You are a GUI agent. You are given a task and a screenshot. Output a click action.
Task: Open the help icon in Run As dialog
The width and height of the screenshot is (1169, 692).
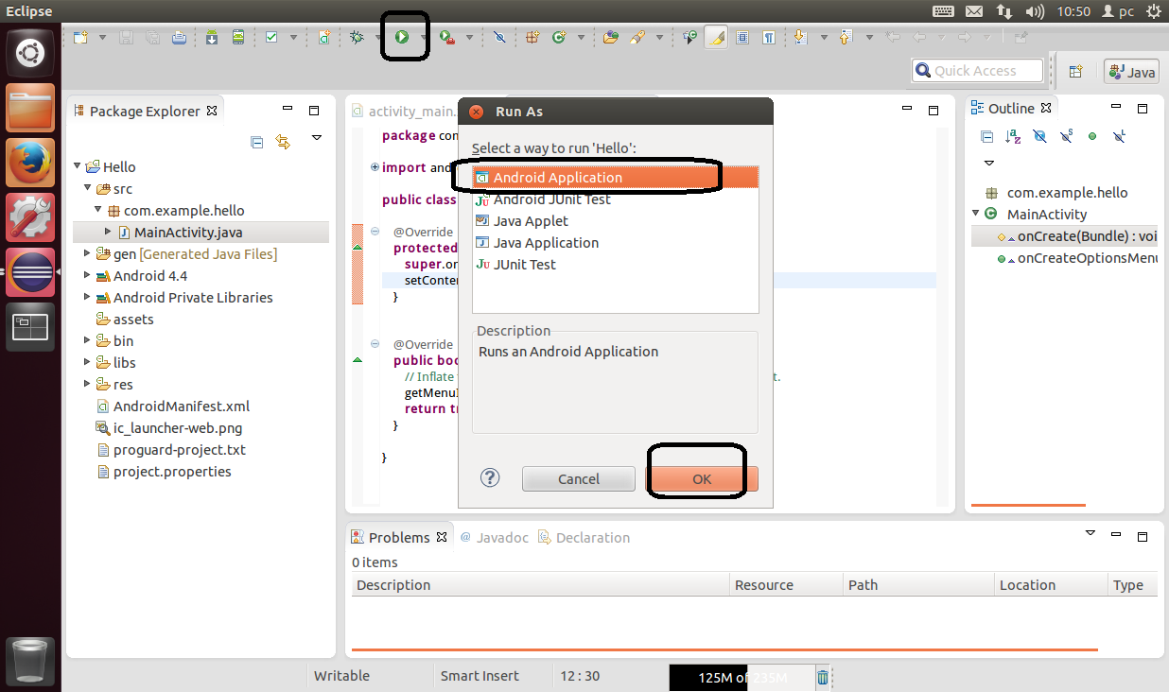click(x=490, y=477)
